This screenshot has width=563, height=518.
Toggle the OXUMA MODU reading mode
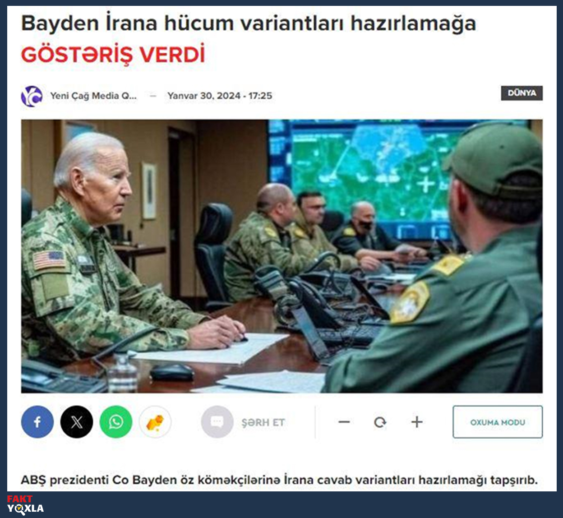point(498,422)
